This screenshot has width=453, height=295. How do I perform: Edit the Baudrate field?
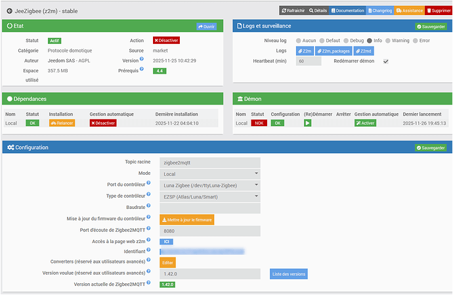tap(210, 208)
